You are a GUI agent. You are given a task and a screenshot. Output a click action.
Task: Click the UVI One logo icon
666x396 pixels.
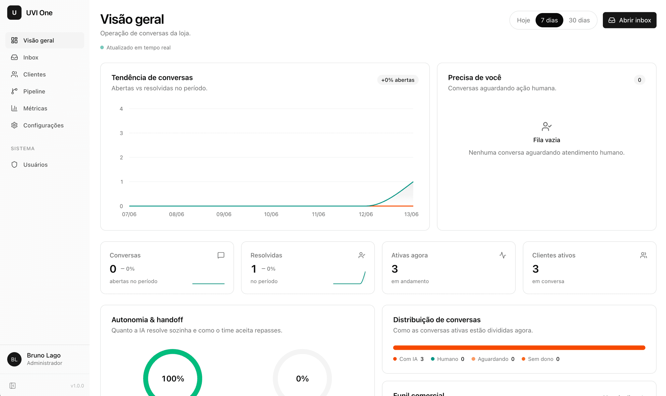pyautogui.click(x=14, y=13)
